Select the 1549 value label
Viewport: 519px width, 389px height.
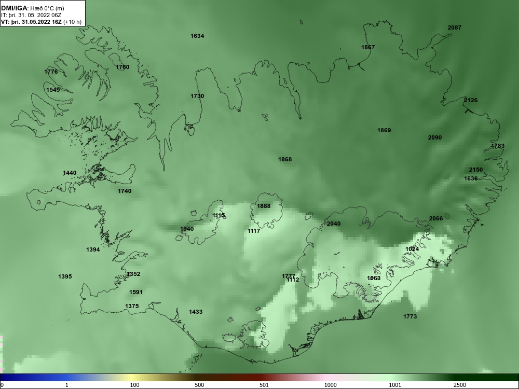click(x=53, y=90)
